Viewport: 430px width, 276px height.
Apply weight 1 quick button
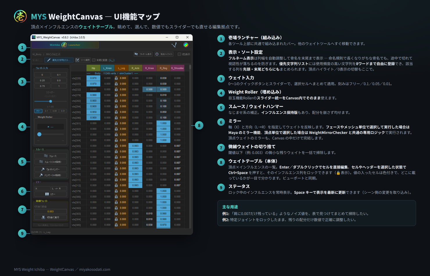59,86
